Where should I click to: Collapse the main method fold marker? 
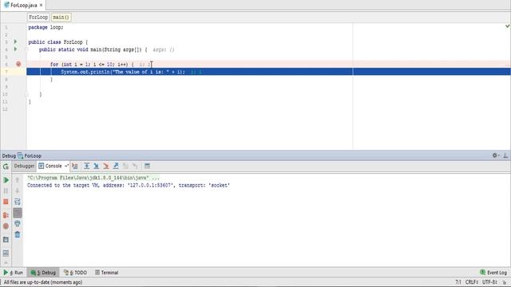tap(26, 49)
